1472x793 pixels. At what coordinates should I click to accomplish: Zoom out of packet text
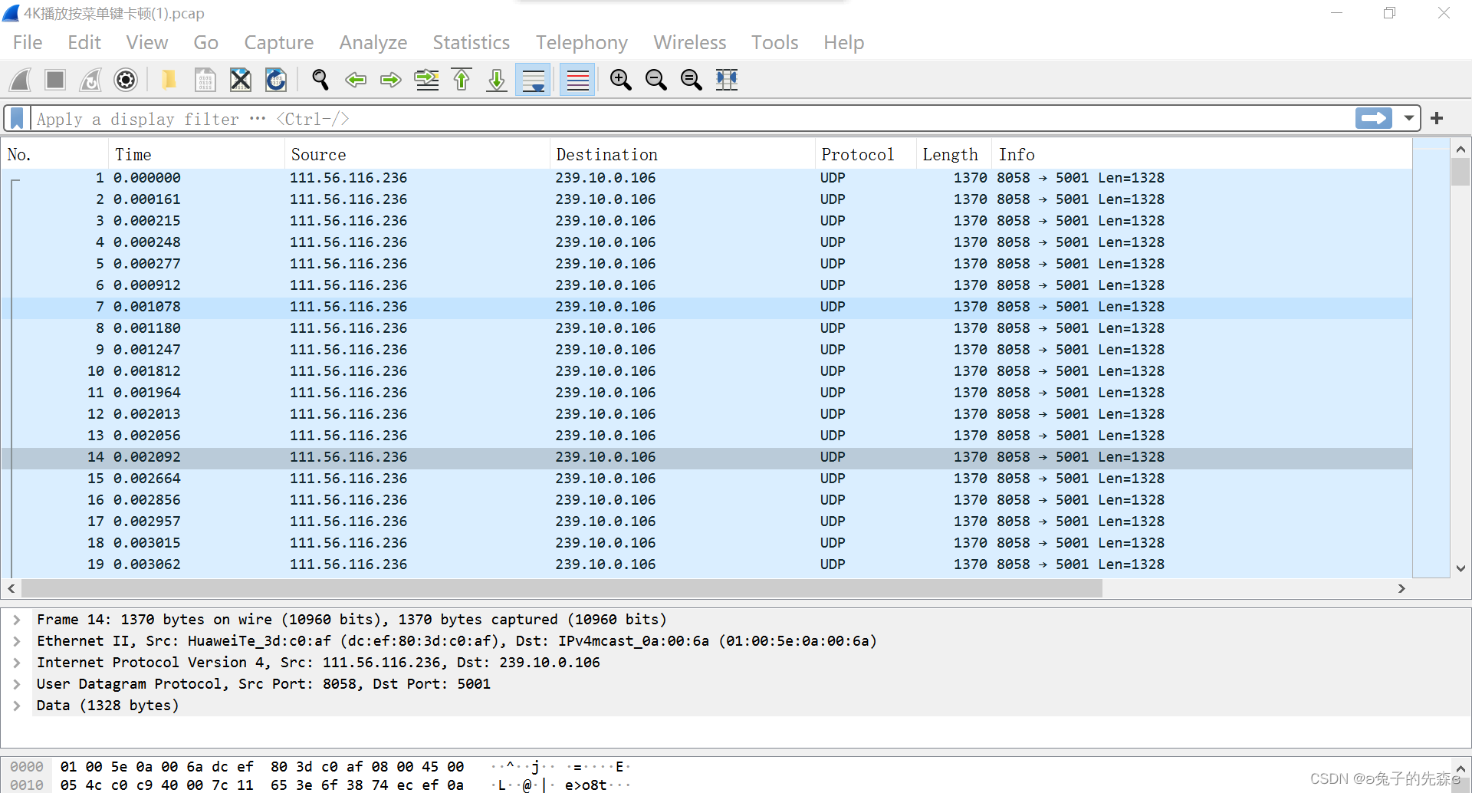pos(656,80)
